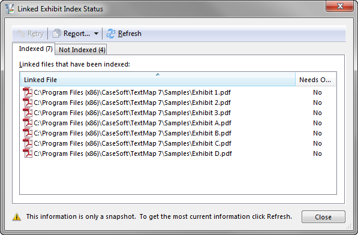This screenshot has width=358, height=235.
Task: Click the 'Linked files that have been indexed:' label
Action: click(x=74, y=64)
